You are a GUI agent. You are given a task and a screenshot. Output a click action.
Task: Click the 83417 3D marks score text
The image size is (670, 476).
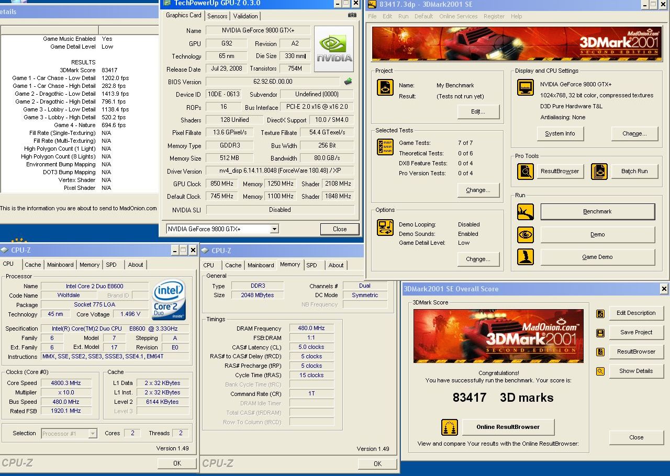503,398
